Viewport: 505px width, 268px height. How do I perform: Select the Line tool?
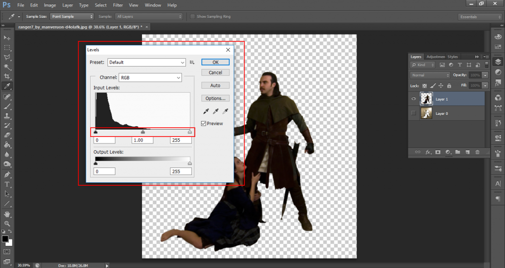click(x=7, y=203)
